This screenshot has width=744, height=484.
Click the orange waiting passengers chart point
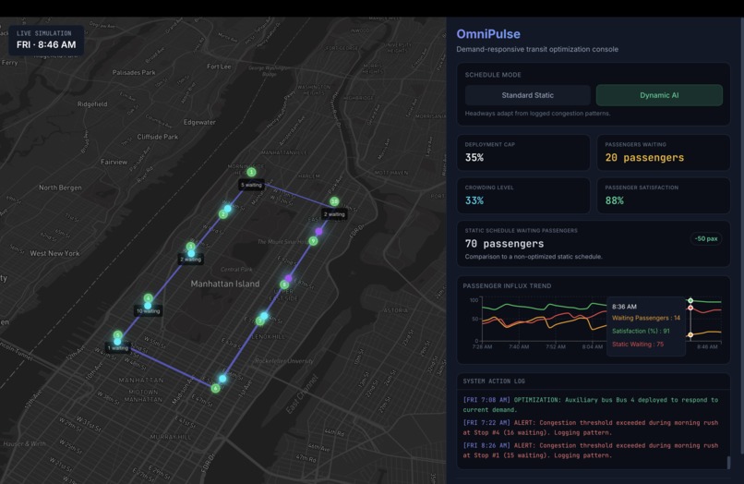point(690,335)
